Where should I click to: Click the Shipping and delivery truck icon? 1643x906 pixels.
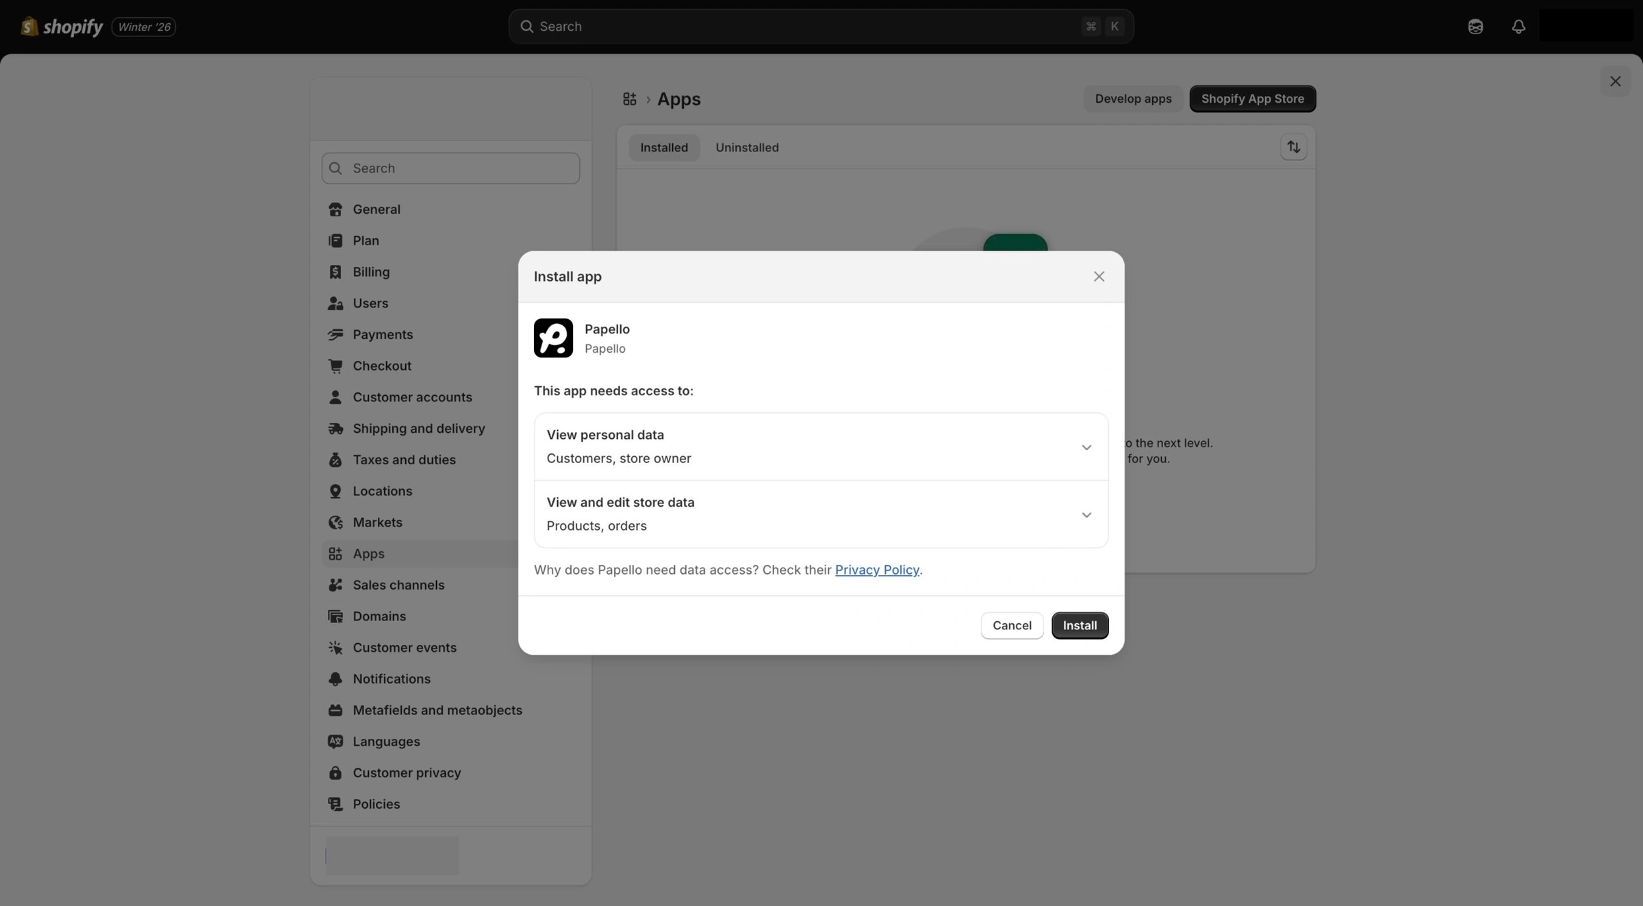[x=335, y=428]
